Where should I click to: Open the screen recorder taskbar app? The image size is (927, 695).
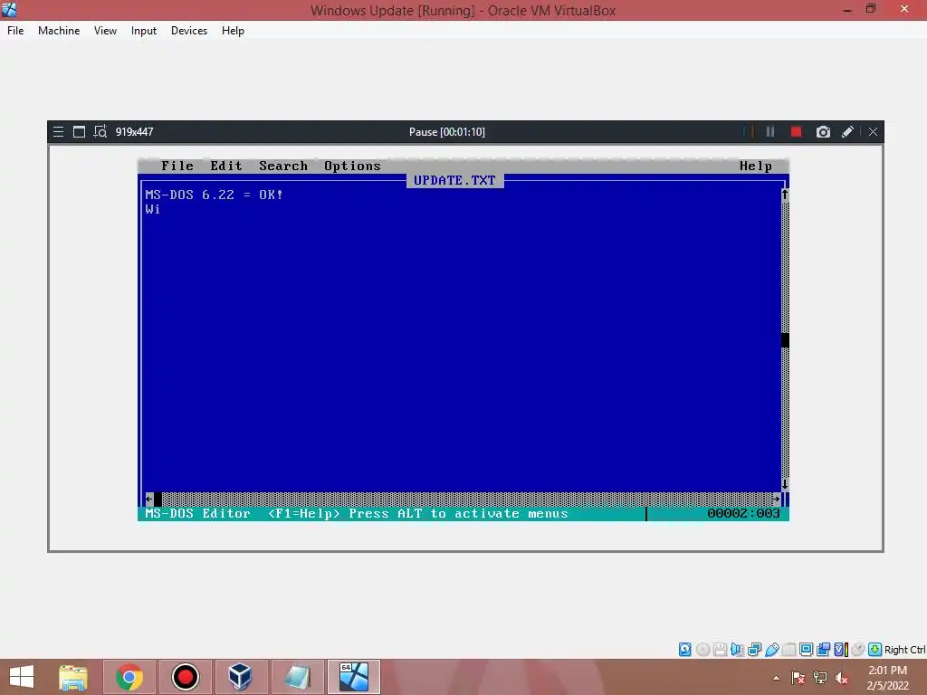coord(185,677)
